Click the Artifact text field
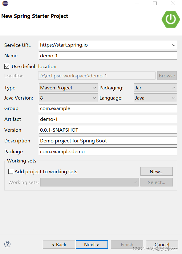 coord(108,119)
